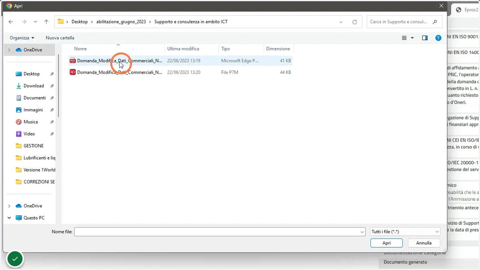
Task: Sort by Dimensione column header
Action: pyautogui.click(x=279, y=49)
